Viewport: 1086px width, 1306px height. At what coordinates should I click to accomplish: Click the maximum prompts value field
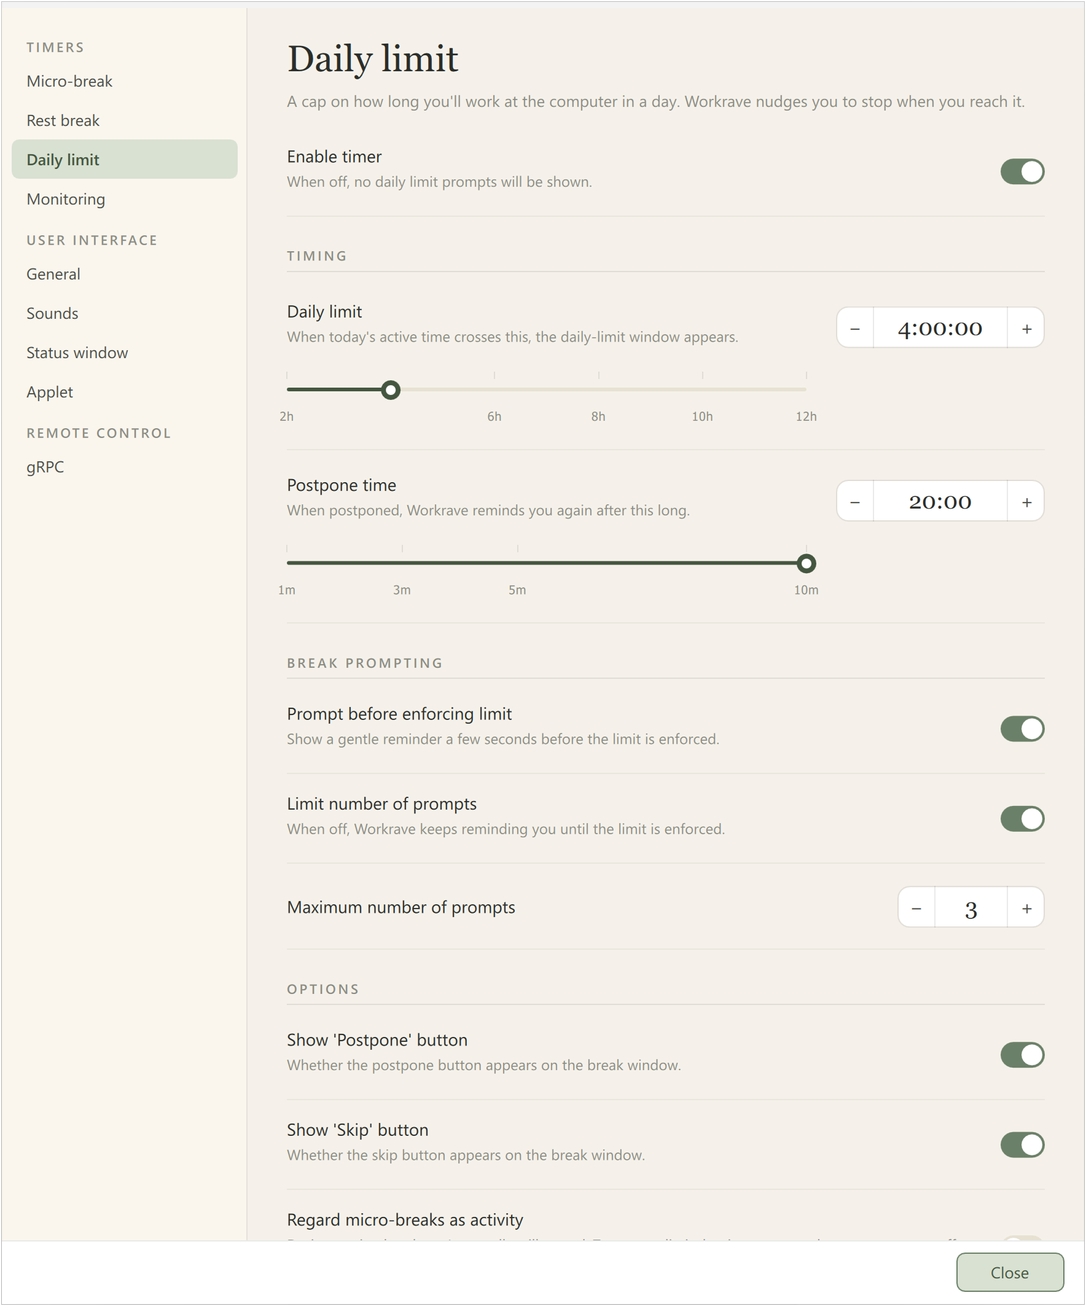pyautogui.click(x=971, y=908)
